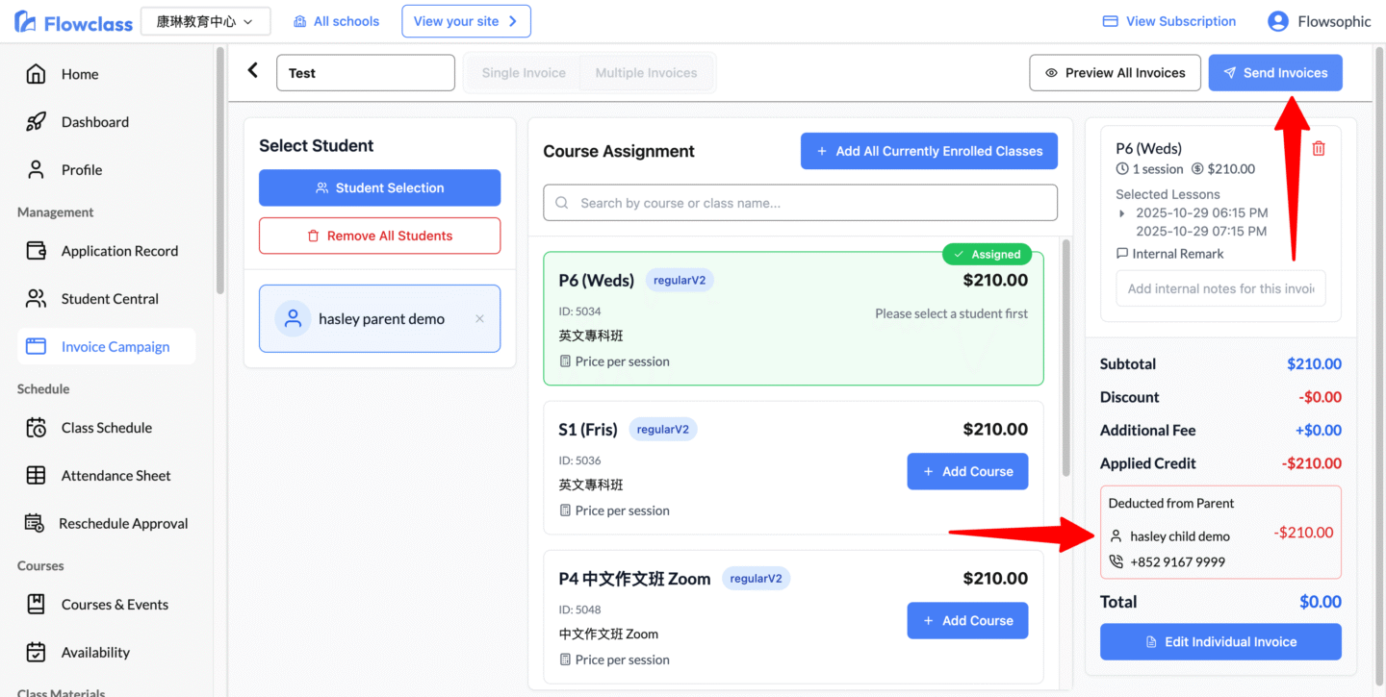This screenshot has height=697, width=1386.
Task: Open the 康琳教育中心 school dropdown
Action: [205, 21]
